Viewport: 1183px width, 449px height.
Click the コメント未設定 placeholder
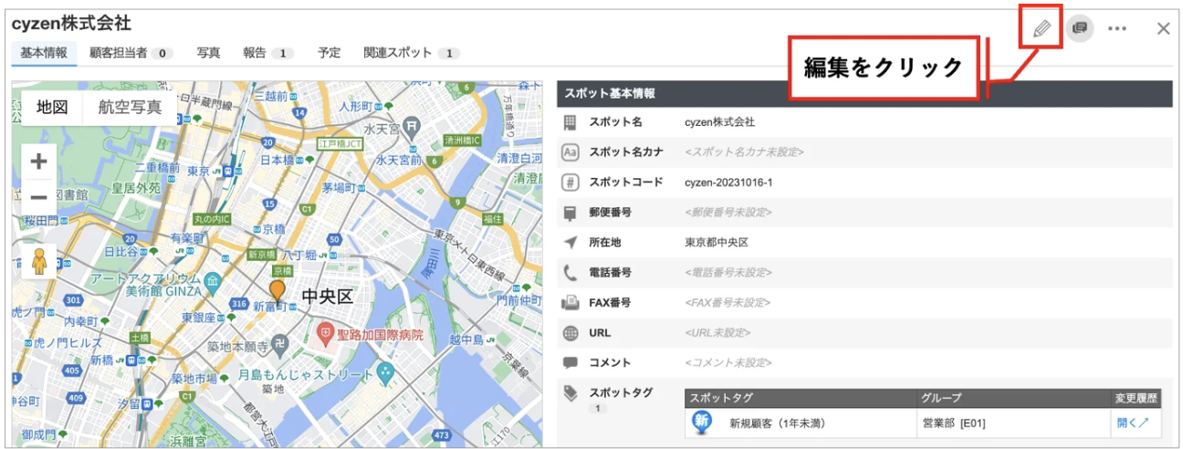click(728, 362)
